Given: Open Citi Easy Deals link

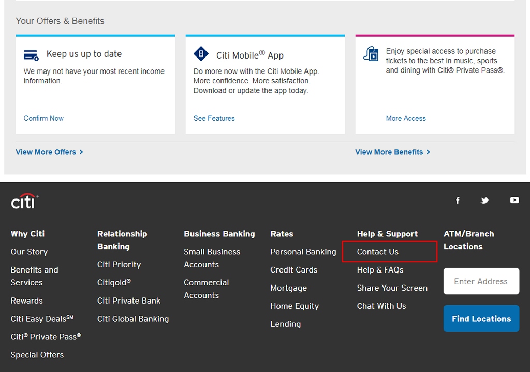Looking at the screenshot, I should (x=42, y=319).
